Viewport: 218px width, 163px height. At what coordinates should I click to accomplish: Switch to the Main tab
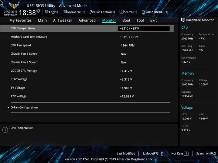pos(42,21)
